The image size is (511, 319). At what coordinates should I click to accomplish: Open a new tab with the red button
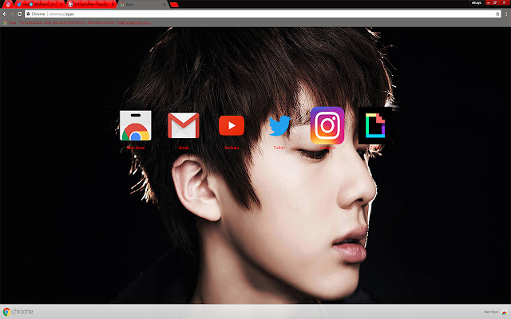pyautogui.click(x=174, y=5)
